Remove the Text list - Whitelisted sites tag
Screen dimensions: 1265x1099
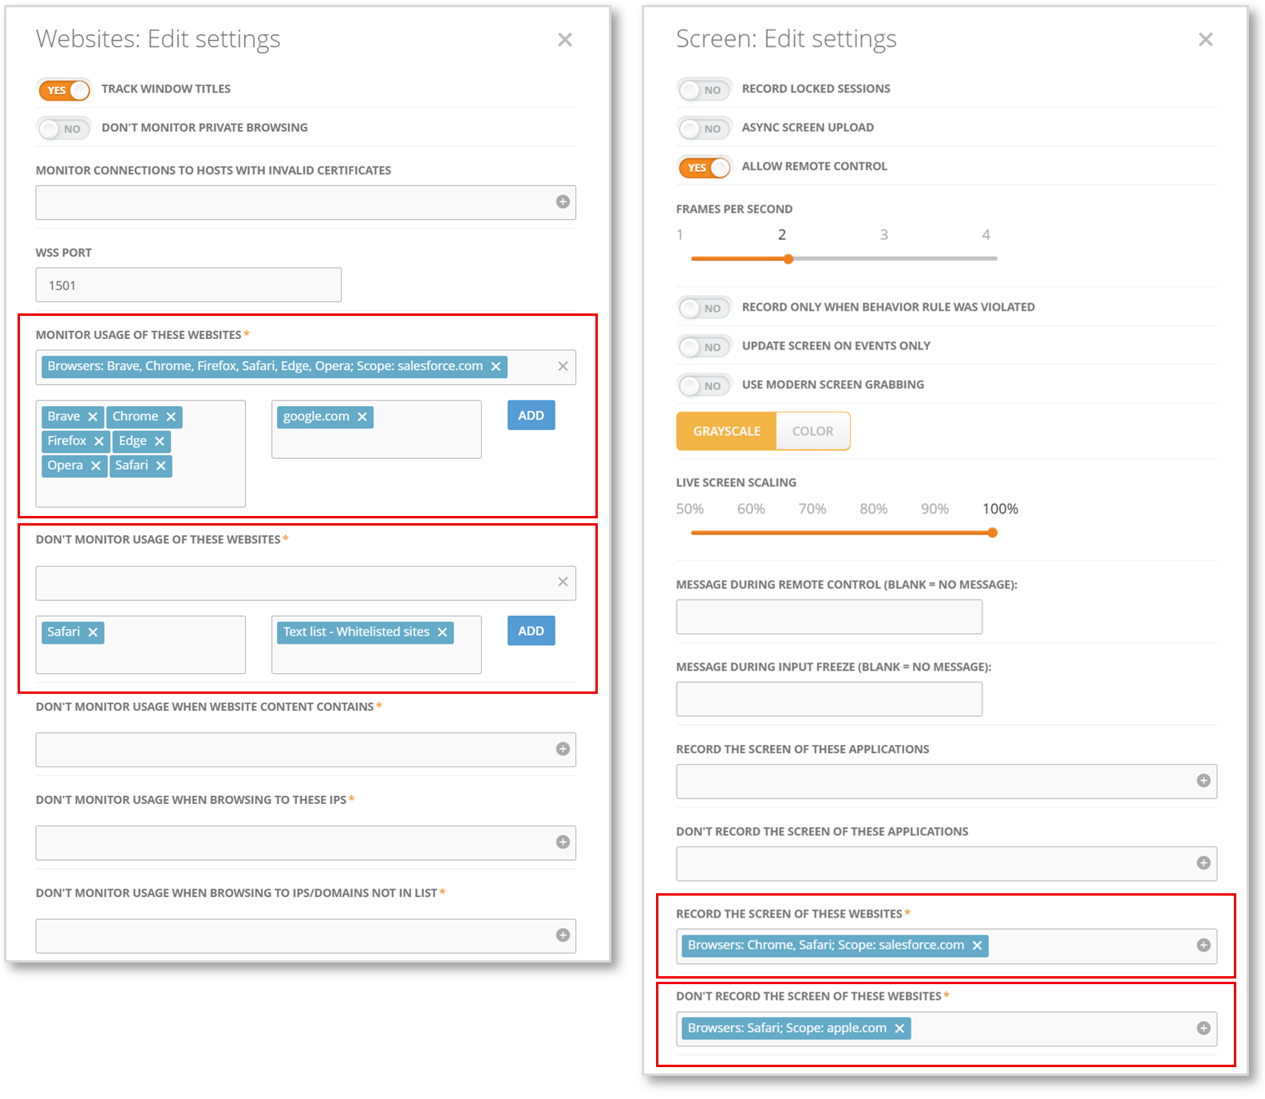(442, 632)
